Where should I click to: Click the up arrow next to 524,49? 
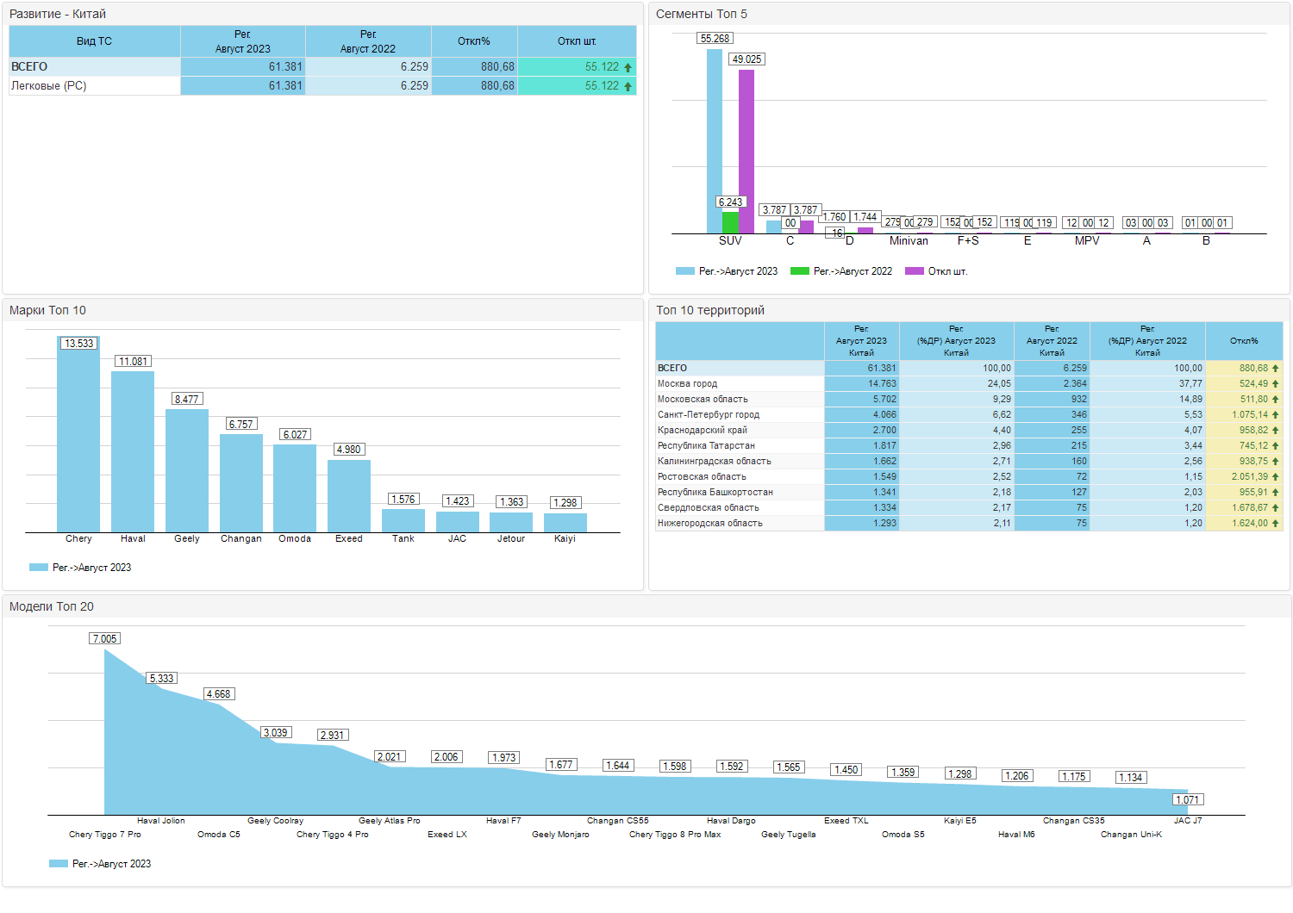1276,384
